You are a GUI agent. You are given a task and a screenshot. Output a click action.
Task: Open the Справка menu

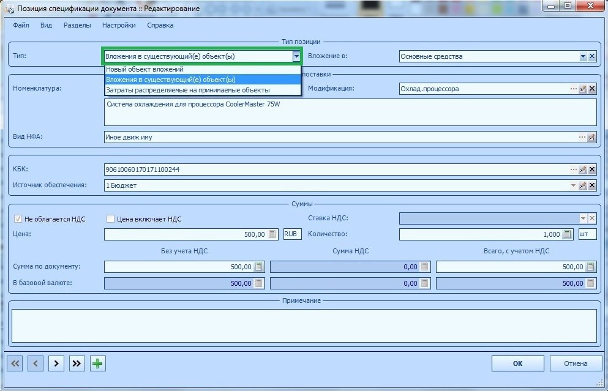click(x=160, y=25)
